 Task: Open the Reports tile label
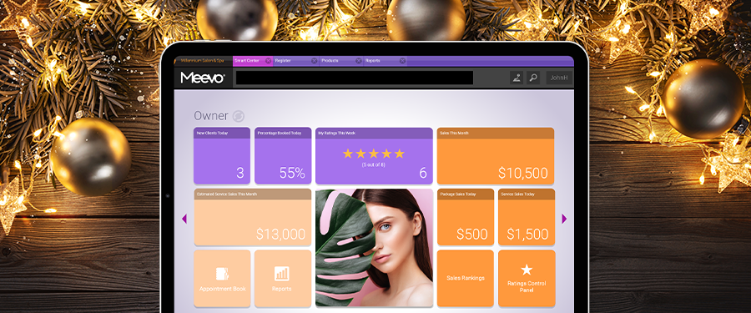[x=282, y=289]
